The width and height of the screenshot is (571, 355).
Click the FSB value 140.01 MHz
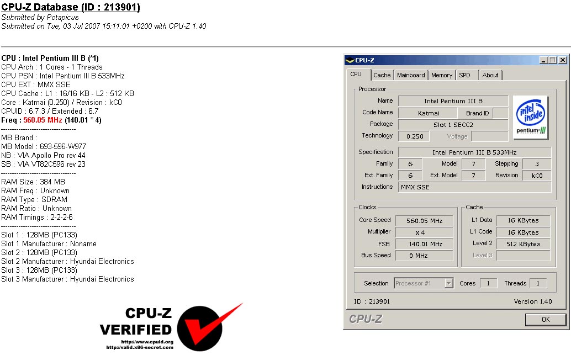(424, 244)
